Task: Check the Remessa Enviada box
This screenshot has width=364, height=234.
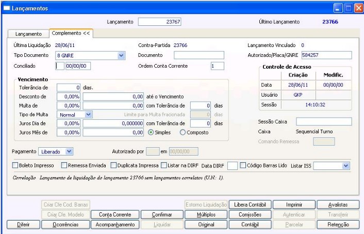Action: 64,166
